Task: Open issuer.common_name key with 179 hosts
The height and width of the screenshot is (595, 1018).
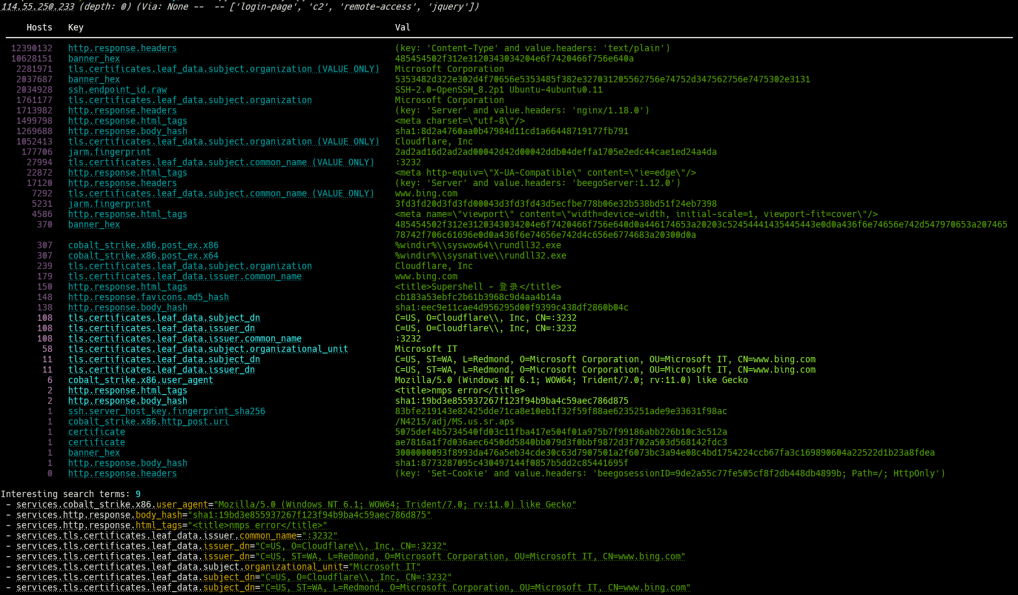Action: coord(184,277)
